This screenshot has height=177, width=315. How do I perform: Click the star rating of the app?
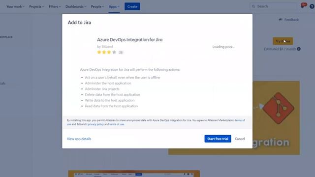tap(106, 52)
